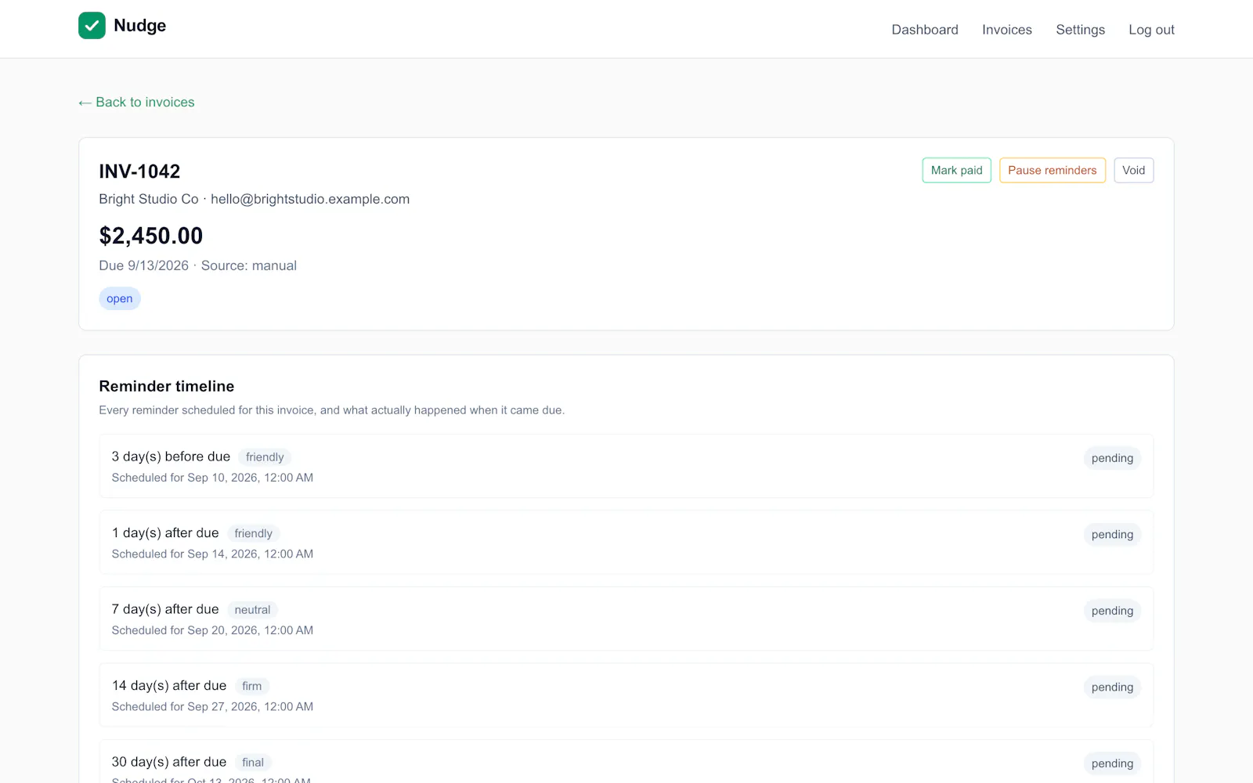Image resolution: width=1253 pixels, height=783 pixels.
Task: Select the 1 day(s) after due reminder
Action: (x=626, y=542)
